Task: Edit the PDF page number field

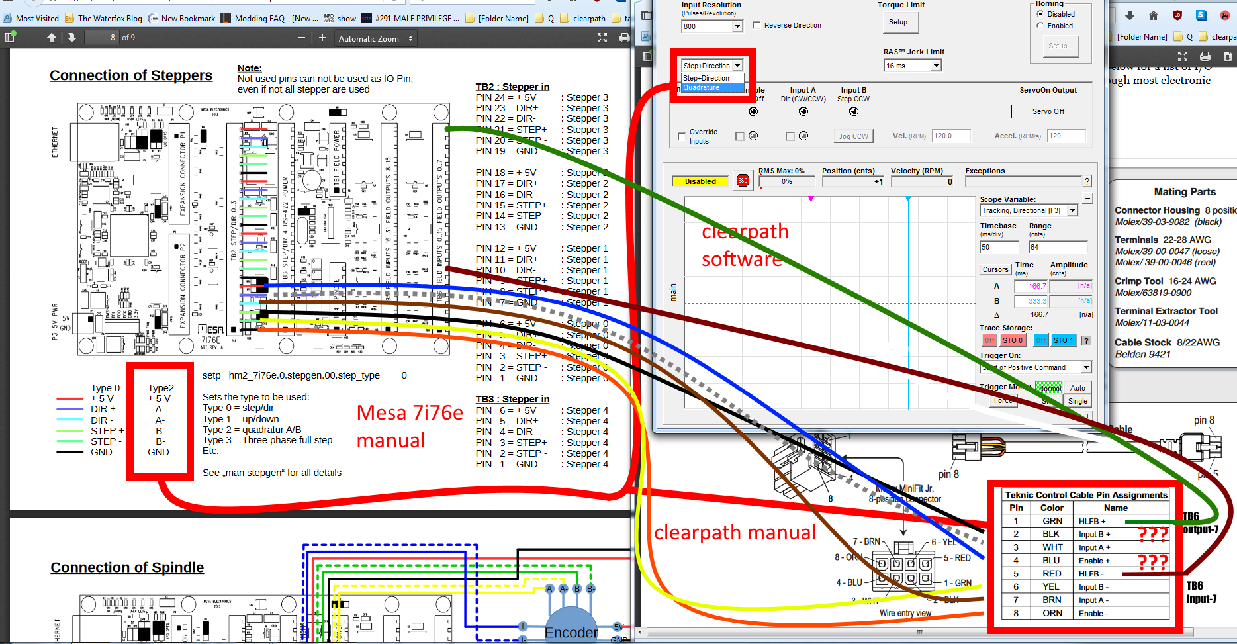Action: (x=102, y=38)
